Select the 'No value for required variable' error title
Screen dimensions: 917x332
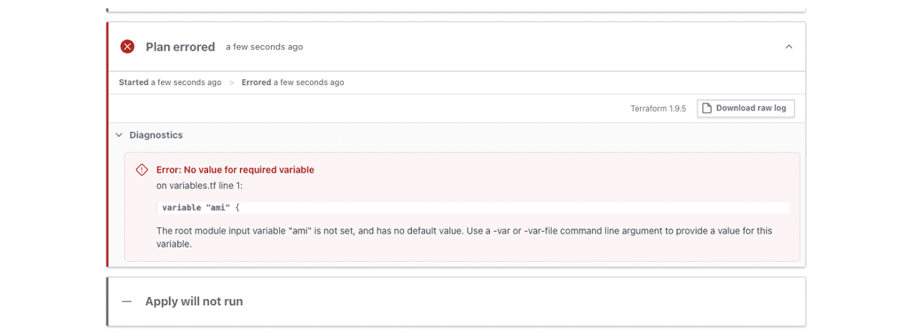[235, 170]
